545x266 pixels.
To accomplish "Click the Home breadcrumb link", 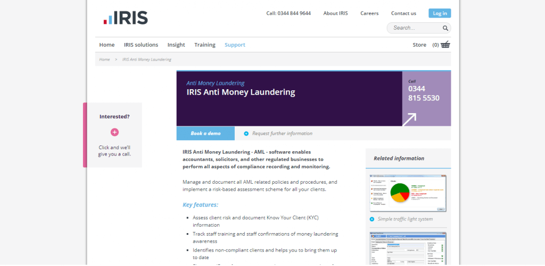I will click(105, 59).
